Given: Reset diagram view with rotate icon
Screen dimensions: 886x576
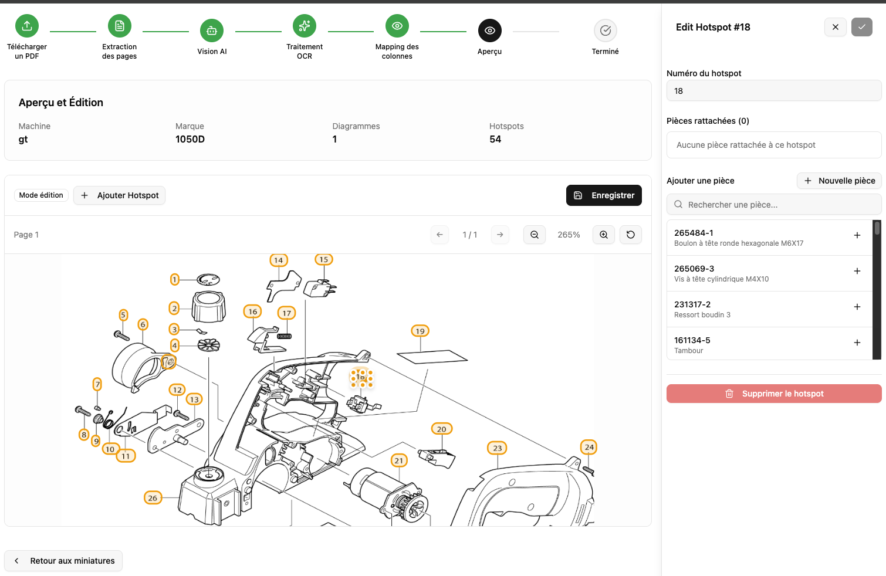Looking at the screenshot, I should 630,235.
